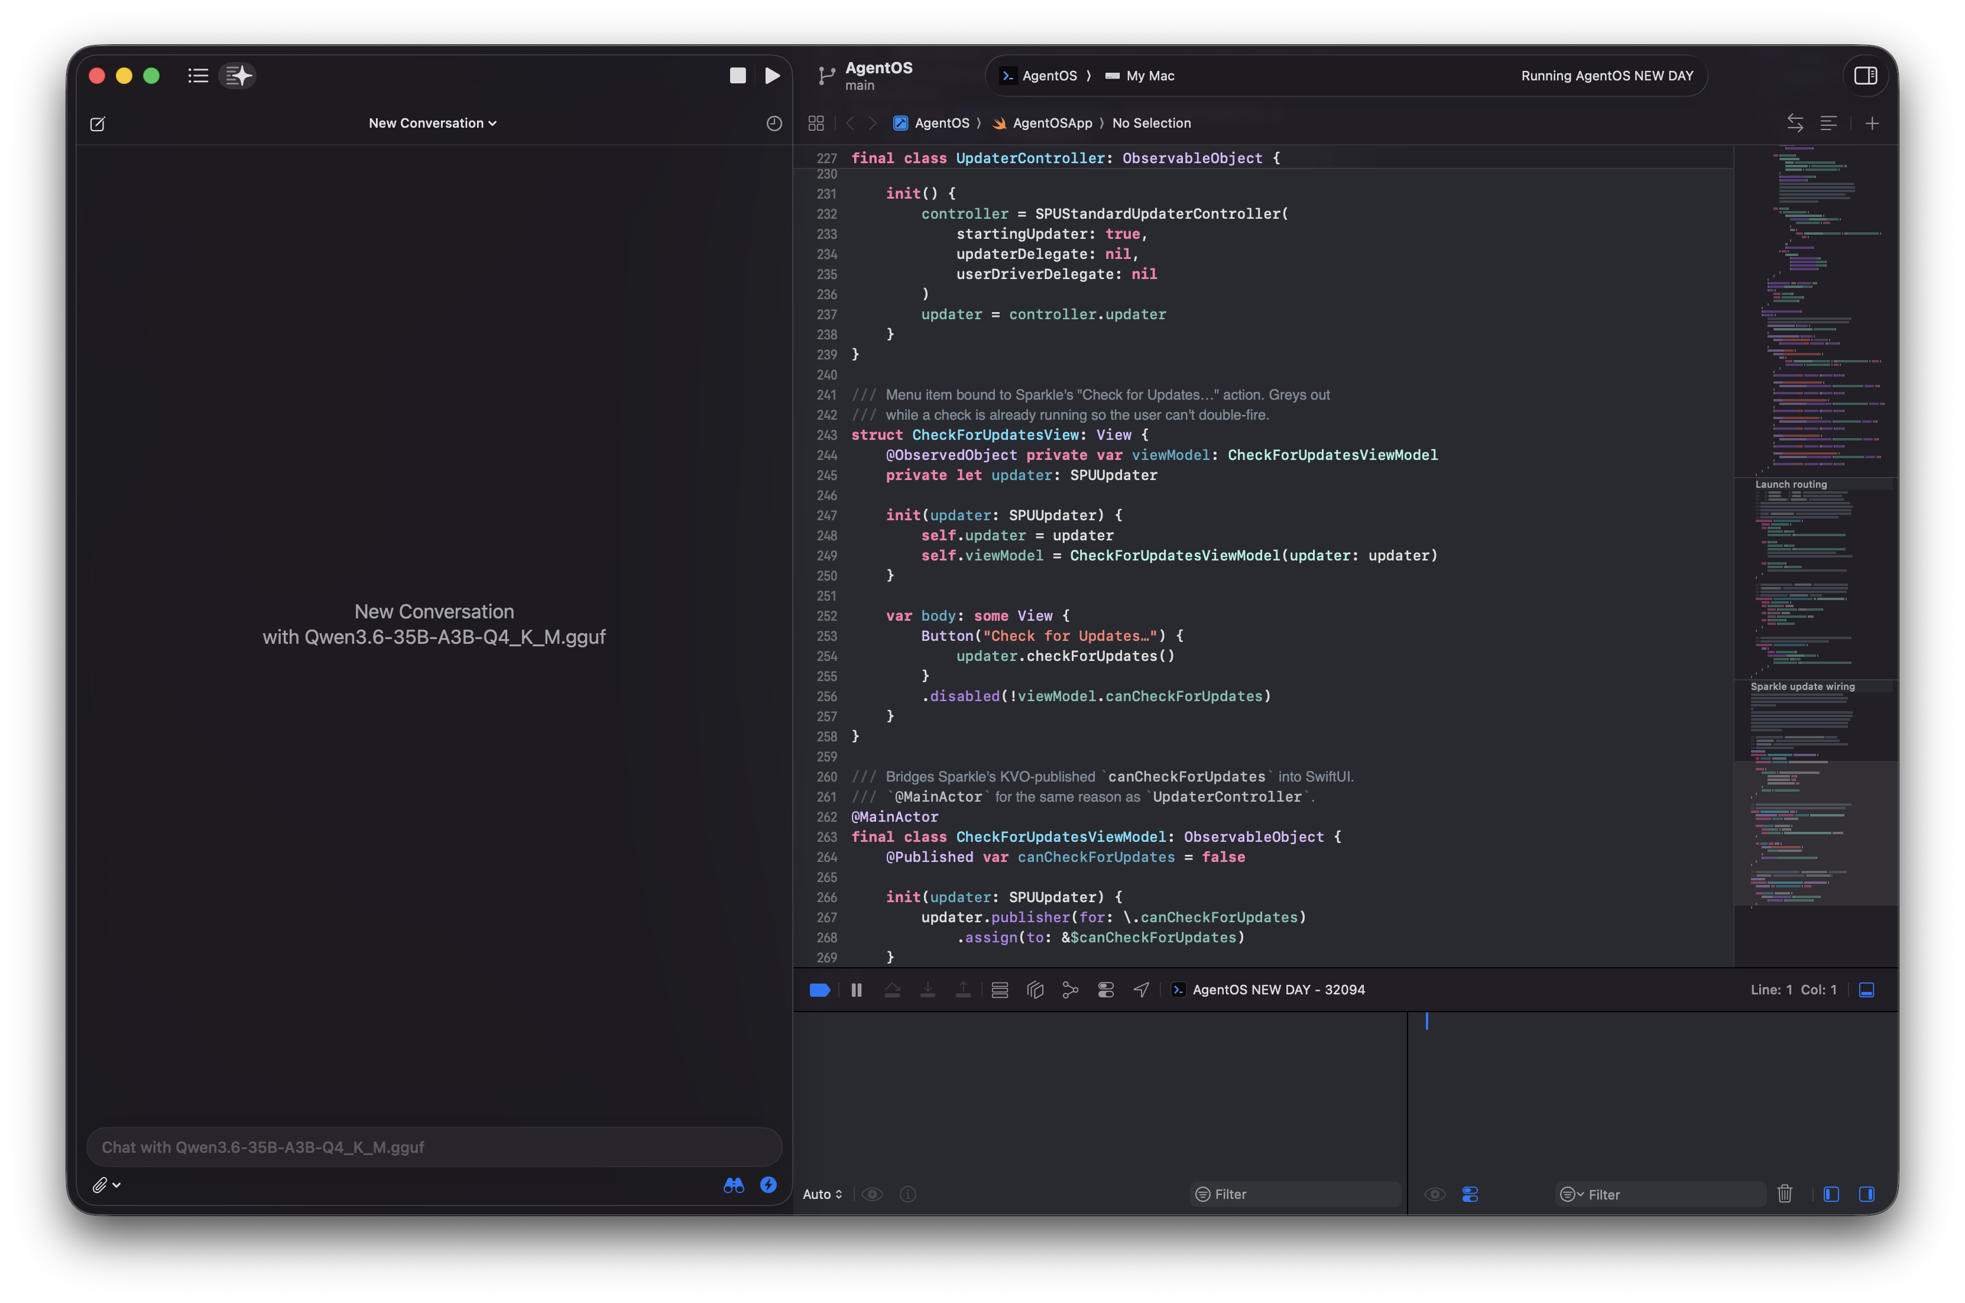Image resolution: width=1965 pixels, height=1303 pixels.
Task: Click the '@MainActor' line 262
Action: coord(895,817)
